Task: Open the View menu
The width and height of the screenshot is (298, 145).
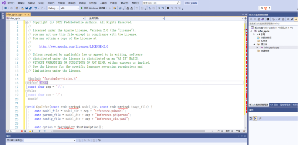Action: [x=31, y=3]
